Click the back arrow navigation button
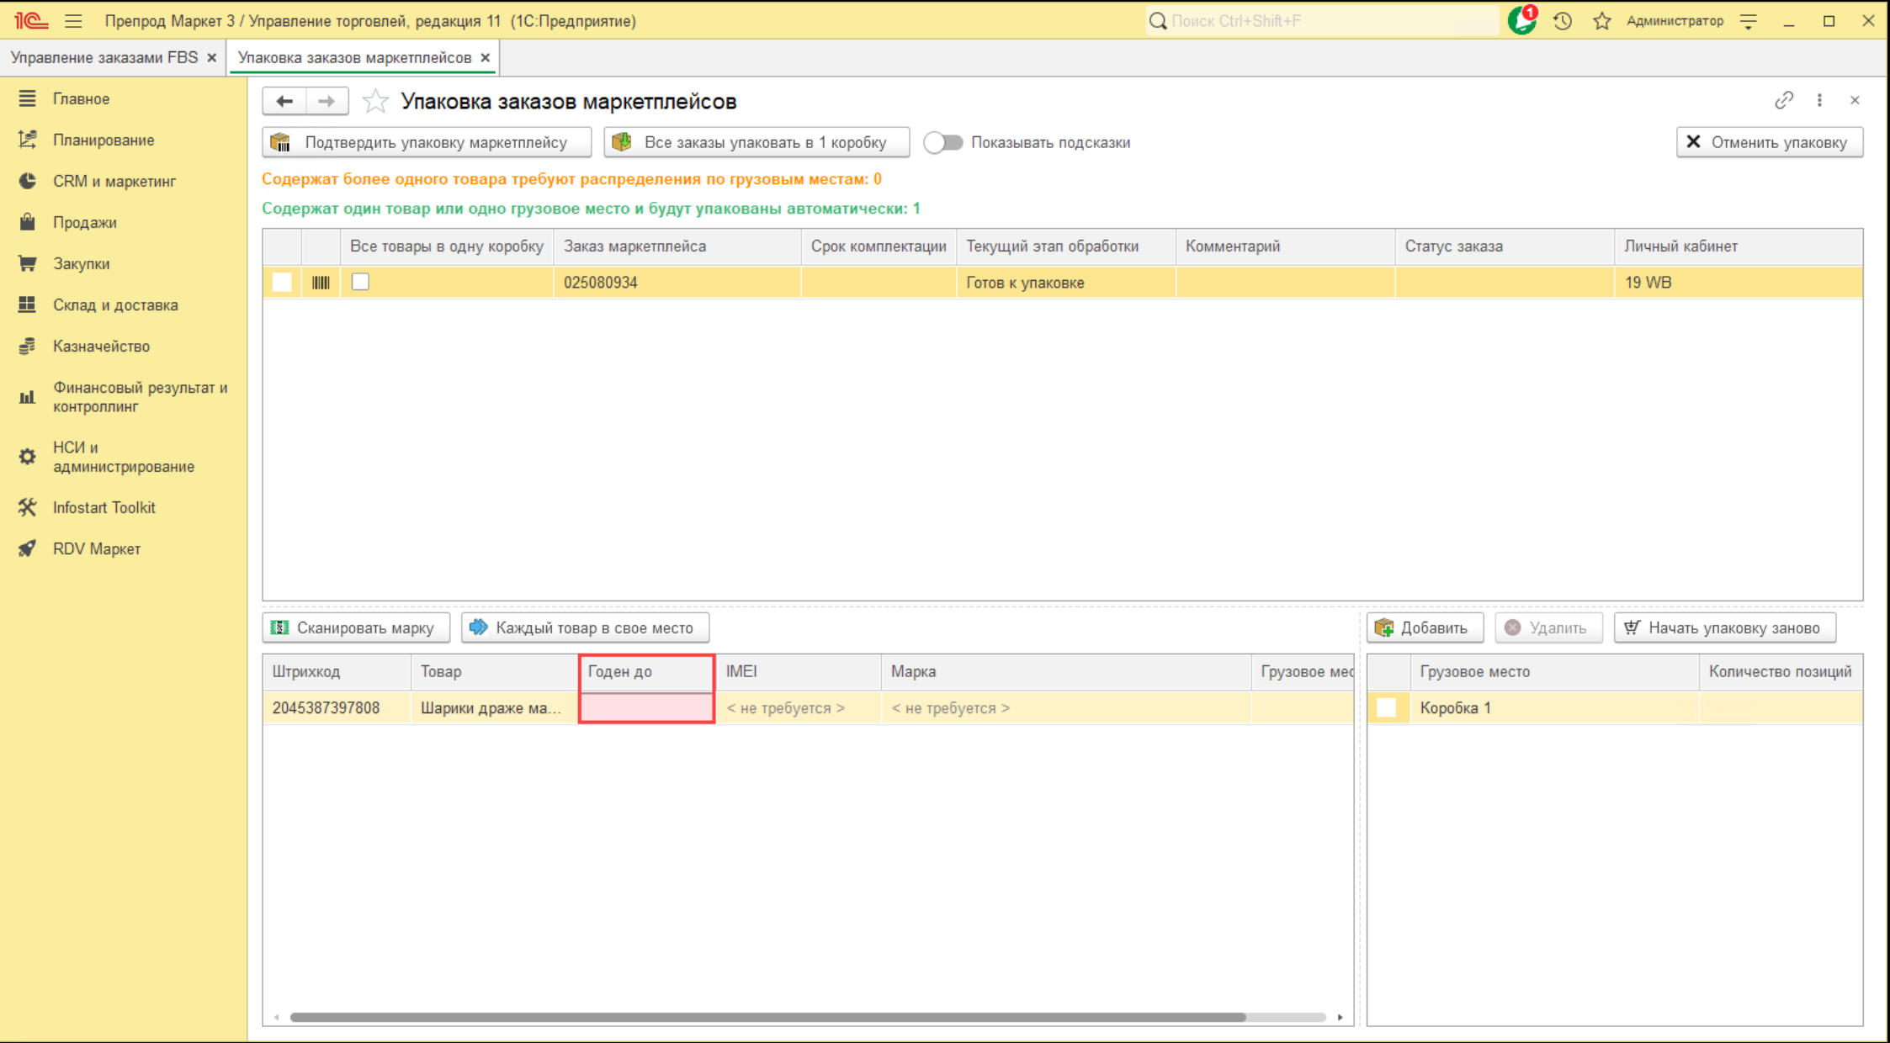The image size is (1890, 1043). tap(284, 102)
